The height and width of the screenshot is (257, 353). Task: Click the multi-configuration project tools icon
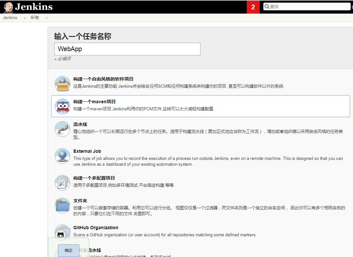pos(62,183)
